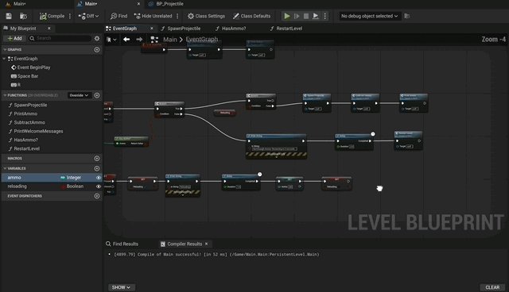Compile the blueprint
The height and width of the screenshot is (292, 509).
click(52, 16)
